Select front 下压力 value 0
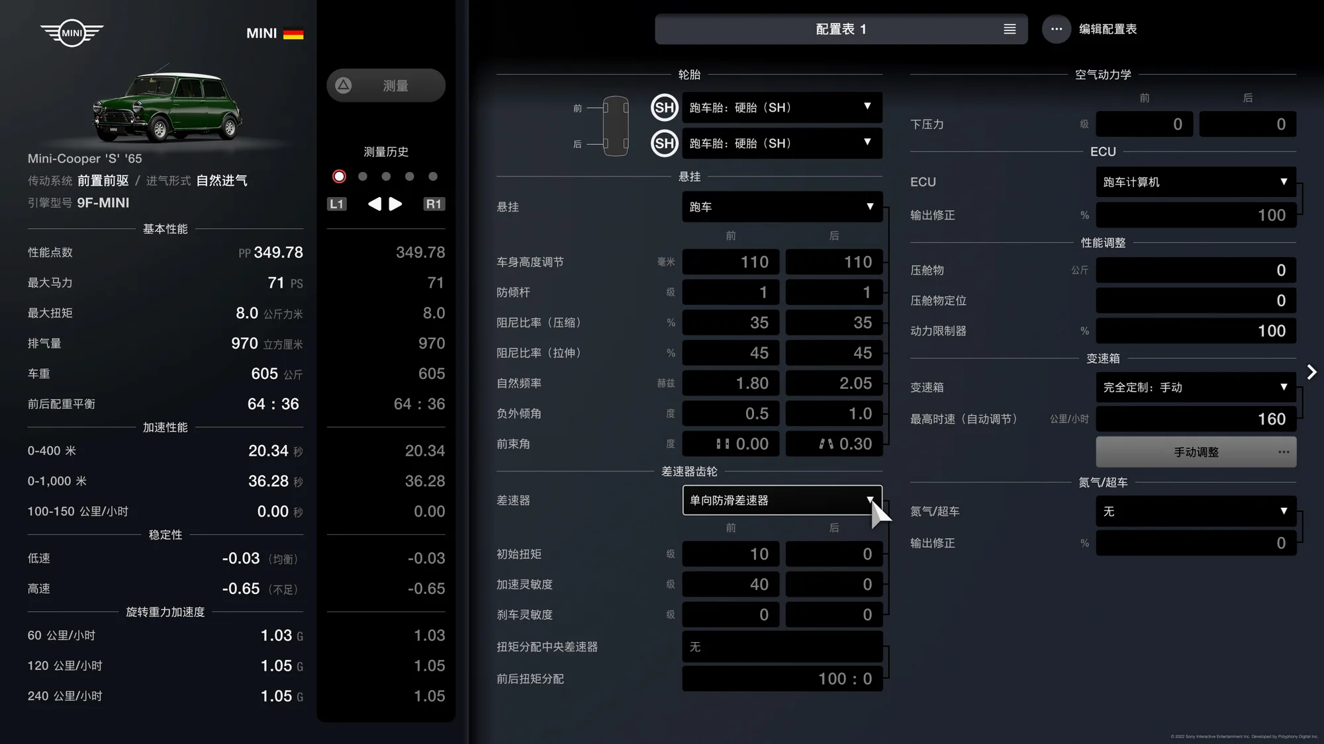The height and width of the screenshot is (744, 1324). [x=1145, y=124]
